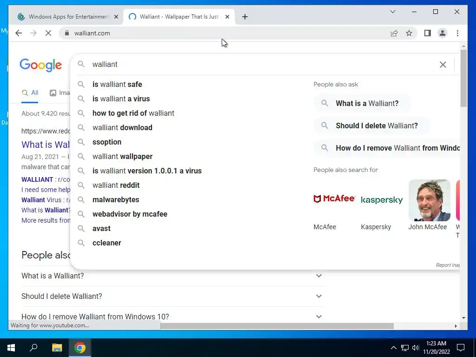Screen dimensions: 476x357
Task: Click the walliant search input field
Action: coord(261,64)
